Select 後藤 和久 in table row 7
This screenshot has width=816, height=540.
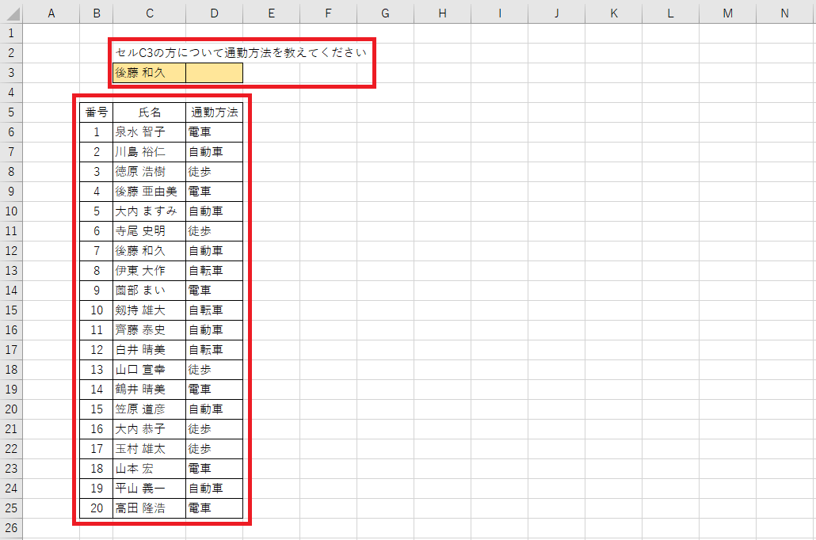pos(140,251)
